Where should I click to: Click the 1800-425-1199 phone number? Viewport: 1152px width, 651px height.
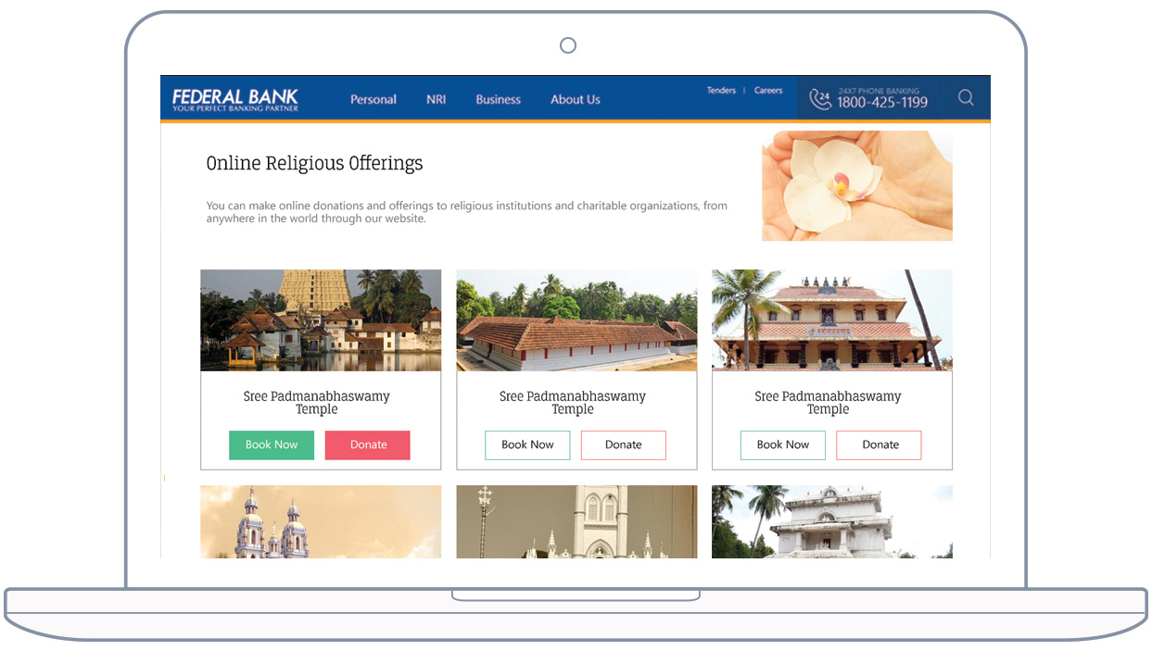tap(881, 103)
